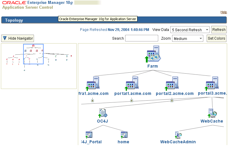Click the Set Colors button
The width and height of the screenshot is (228, 146).
(217, 38)
